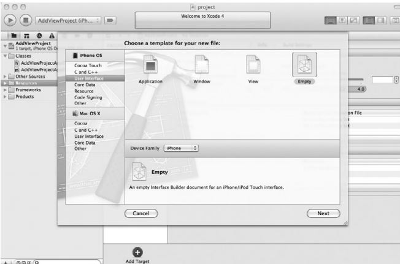Collapse the Classes group
This screenshot has width=400, height=264.
point(5,56)
